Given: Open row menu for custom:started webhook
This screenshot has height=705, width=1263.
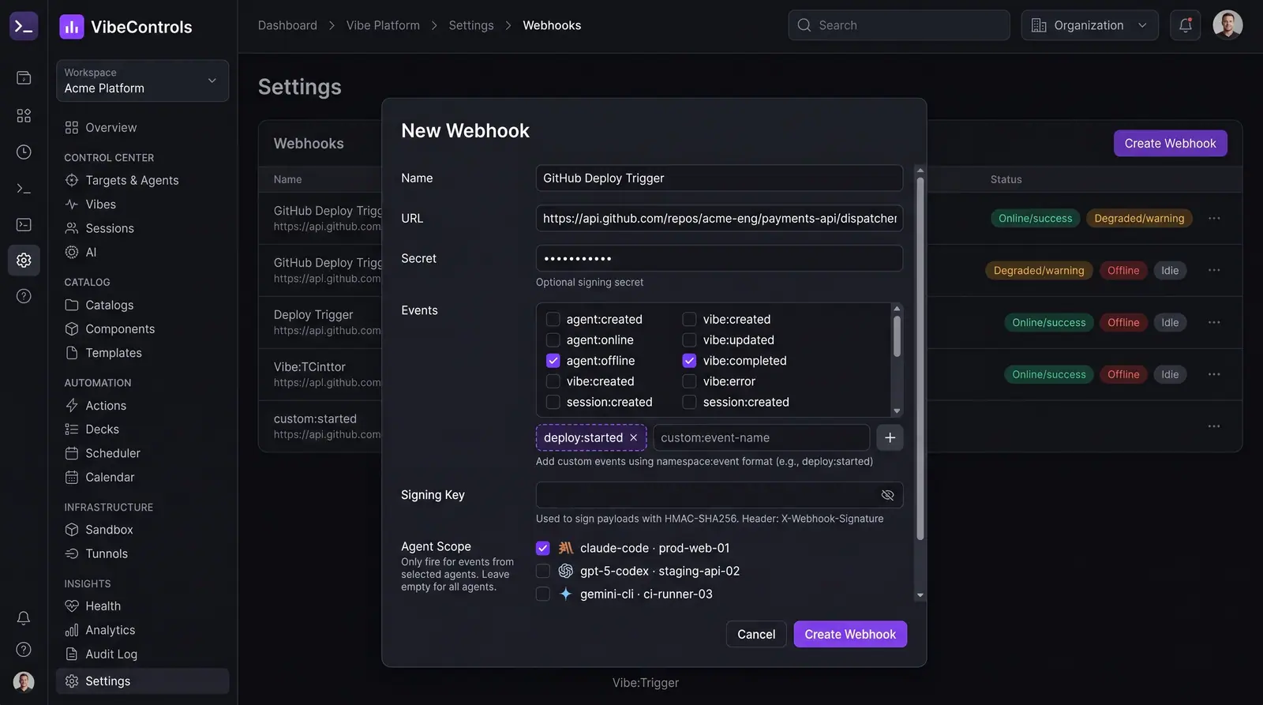Looking at the screenshot, I should (x=1214, y=426).
